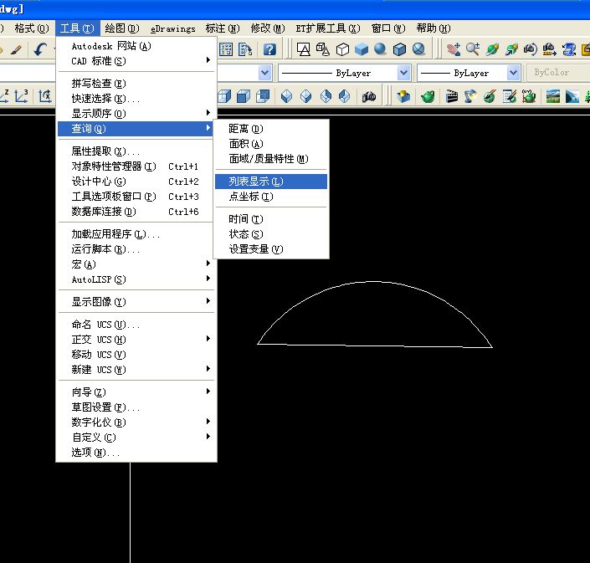This screenshot has height=563, width=590.
Task: Open the 格式 menu
Action: (x=32, y=28)
